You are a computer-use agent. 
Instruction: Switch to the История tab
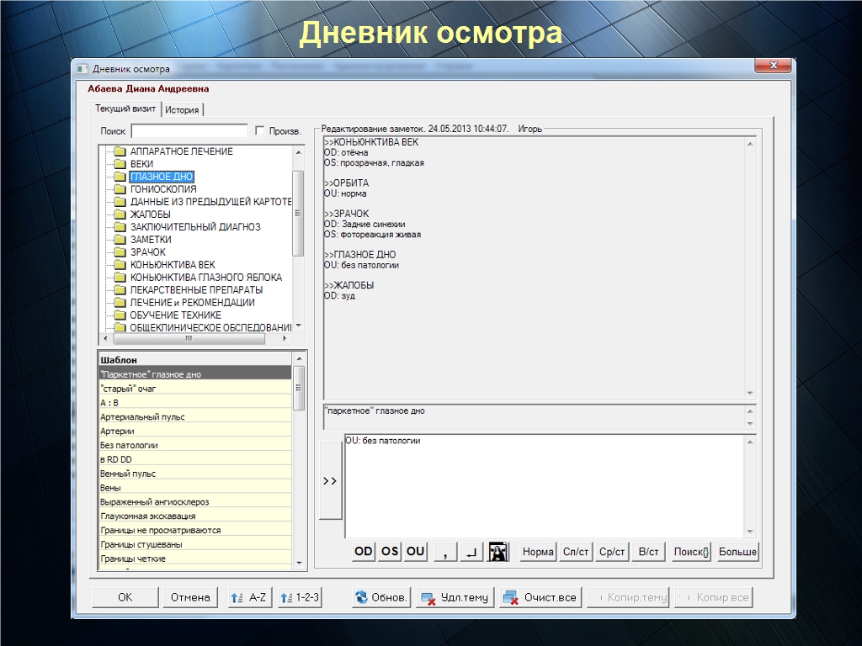(x=182, y=110)
